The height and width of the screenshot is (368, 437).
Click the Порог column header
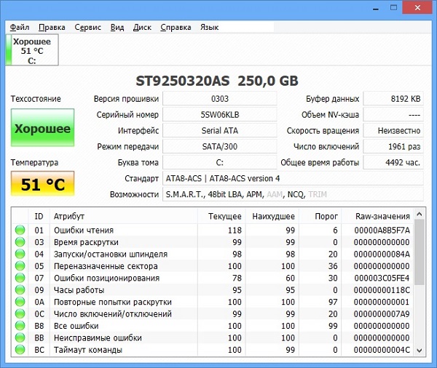(320, 216)
